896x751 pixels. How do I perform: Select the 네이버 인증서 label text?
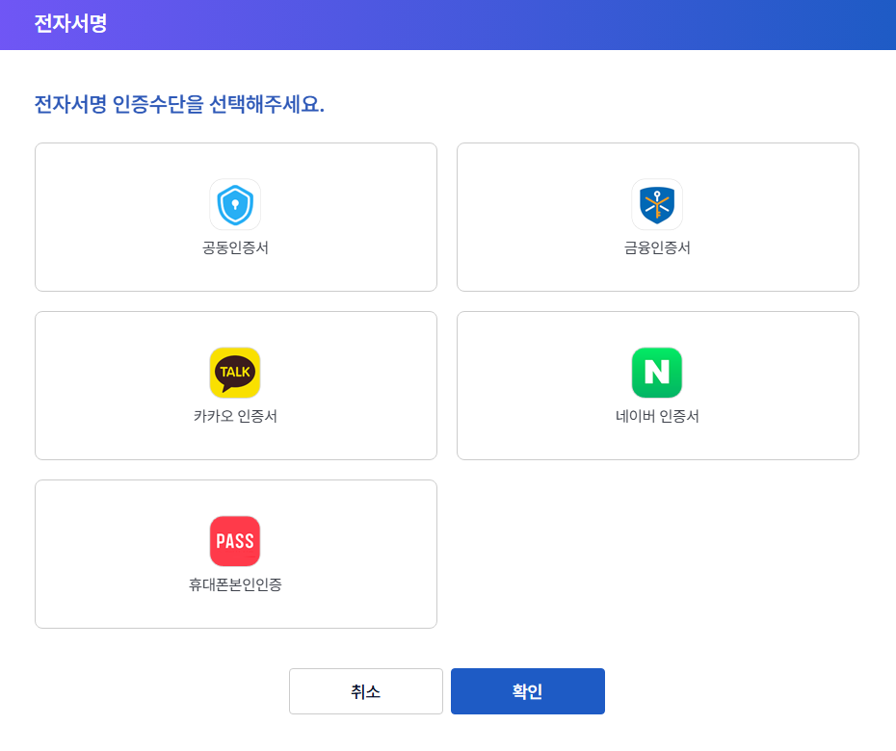click(x=657, y=416)
